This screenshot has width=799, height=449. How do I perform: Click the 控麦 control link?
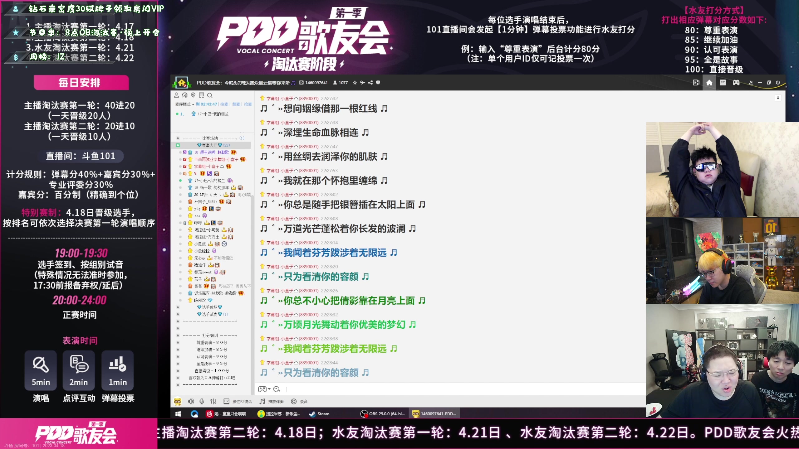tap(224, 104)
